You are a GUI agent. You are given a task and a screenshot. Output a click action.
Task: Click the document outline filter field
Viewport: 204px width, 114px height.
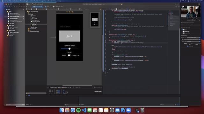point(36,93)
